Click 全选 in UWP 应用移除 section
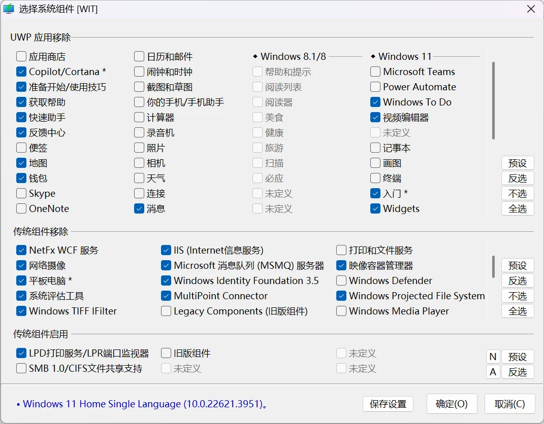Image resolution: width=544 pixels, height=424 pixels. tap(518, 208)
